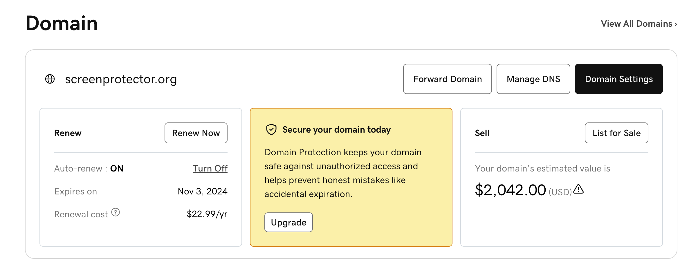Click the Auto-renew ON status text
The height and width of the screenshot is (260, 689).
[117, 169]
